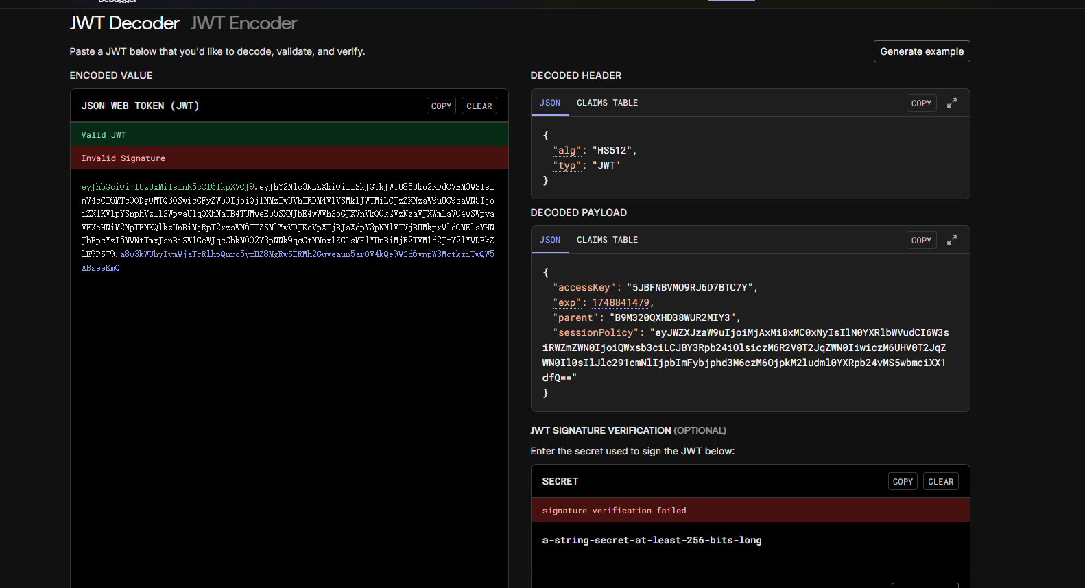This screenshot has width=1085, height=588.
Task: Select JSON tab in Decoded Header
Action: 549,103
